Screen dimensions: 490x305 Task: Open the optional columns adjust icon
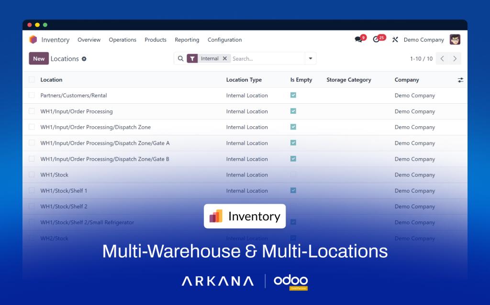460,80
